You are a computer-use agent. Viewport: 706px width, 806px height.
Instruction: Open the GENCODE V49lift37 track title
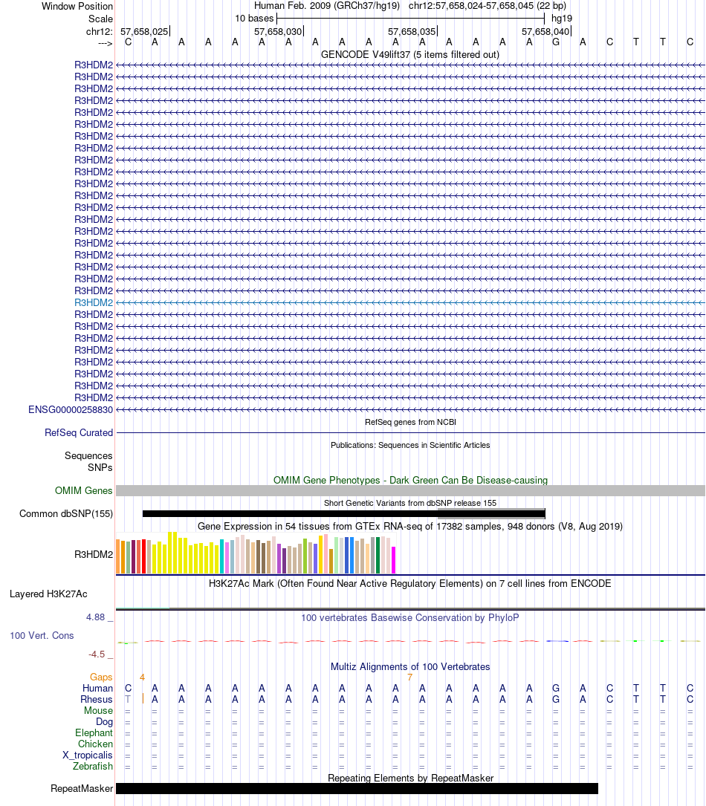point(410,54)
